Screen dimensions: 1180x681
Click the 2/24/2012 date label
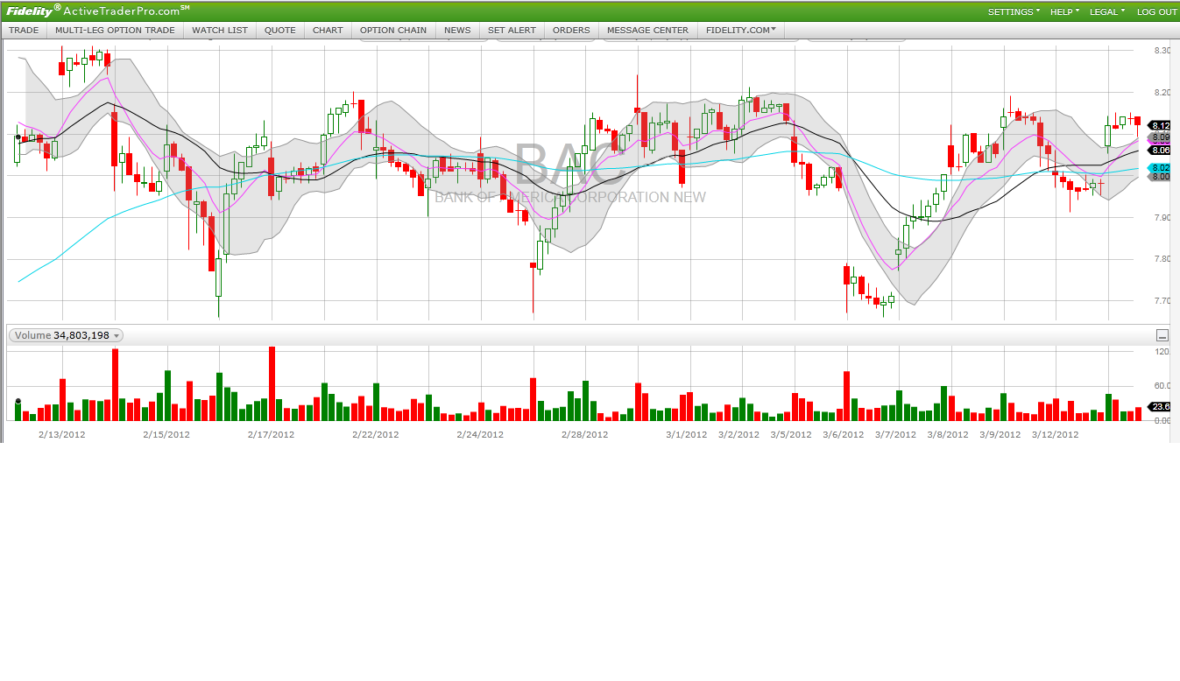click(x=480, y=434)
